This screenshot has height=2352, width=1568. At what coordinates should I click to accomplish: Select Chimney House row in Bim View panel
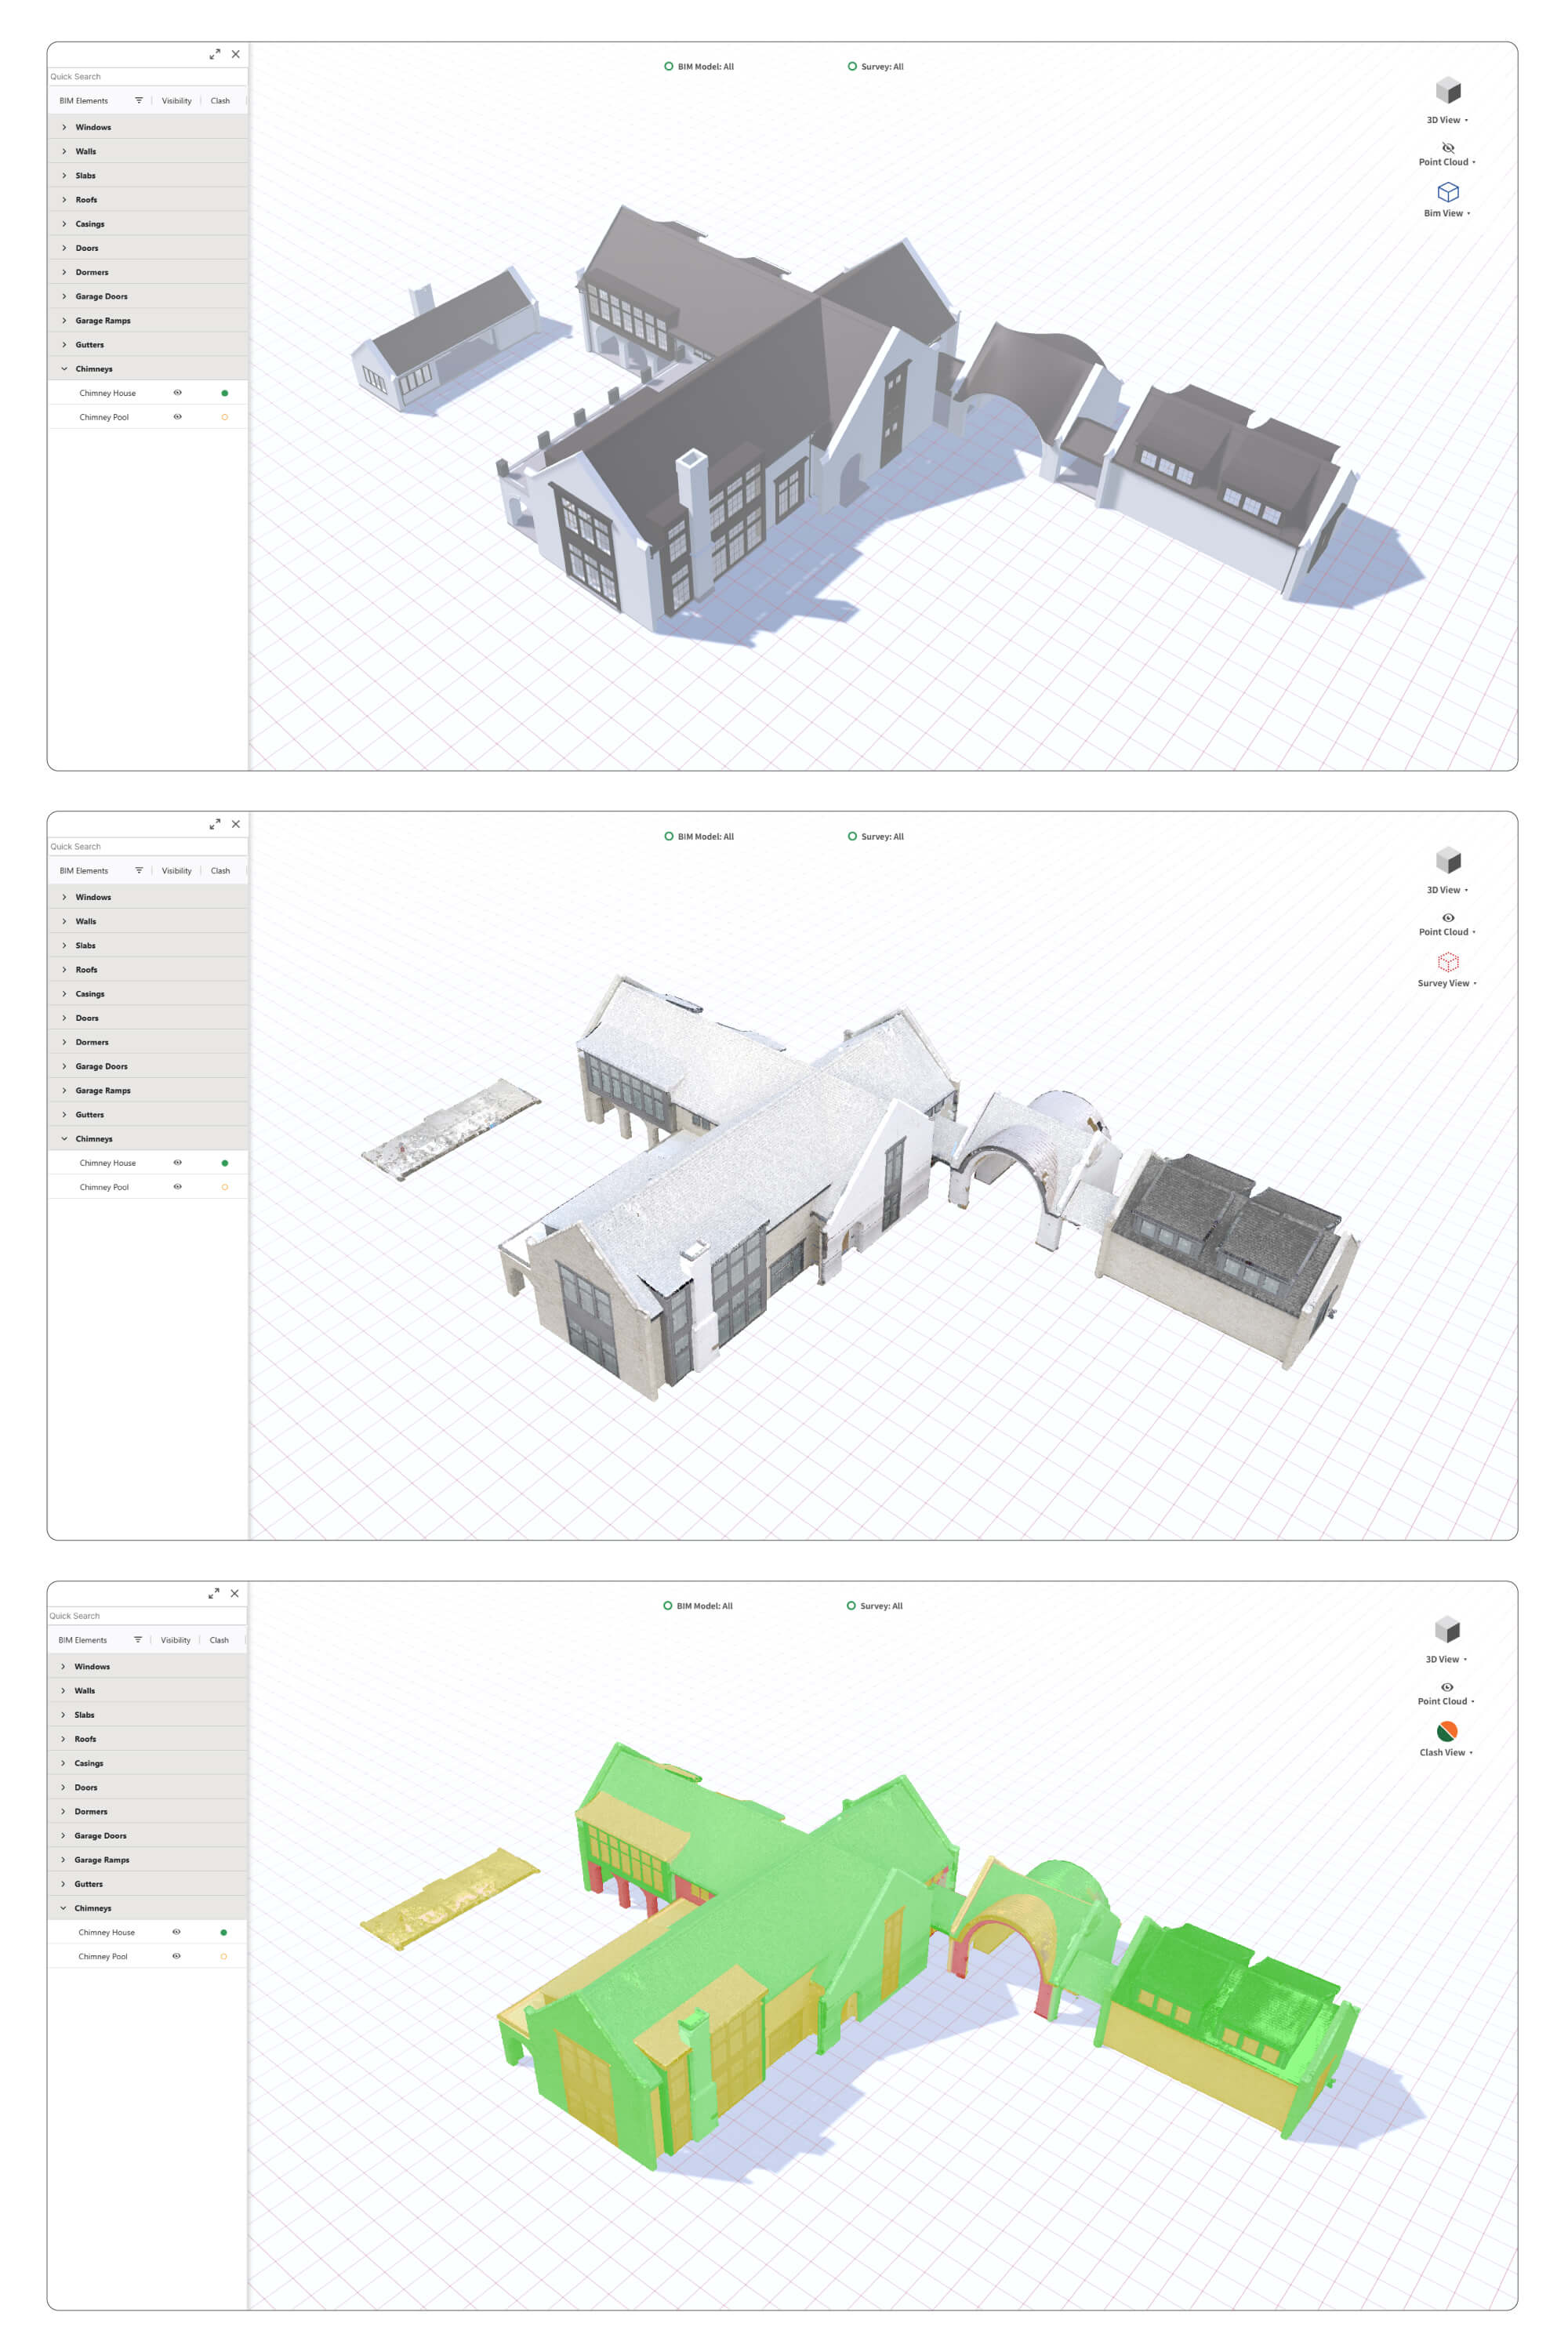pyautogui.click(x=148, y=393)
